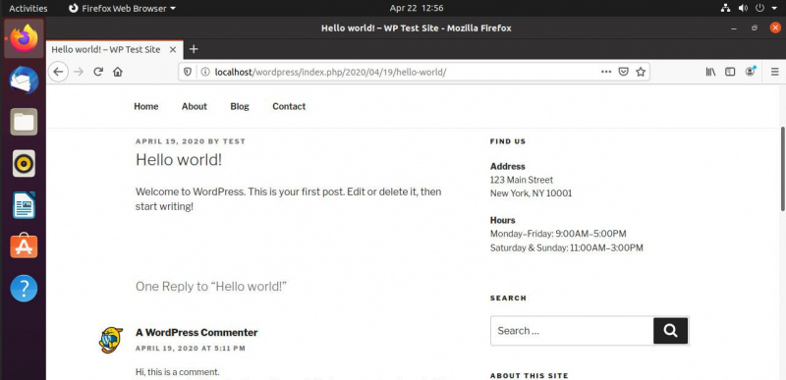Viewport: 786px width, 380px height.
Task: Submit search with magnifier button
Action: 671,331
